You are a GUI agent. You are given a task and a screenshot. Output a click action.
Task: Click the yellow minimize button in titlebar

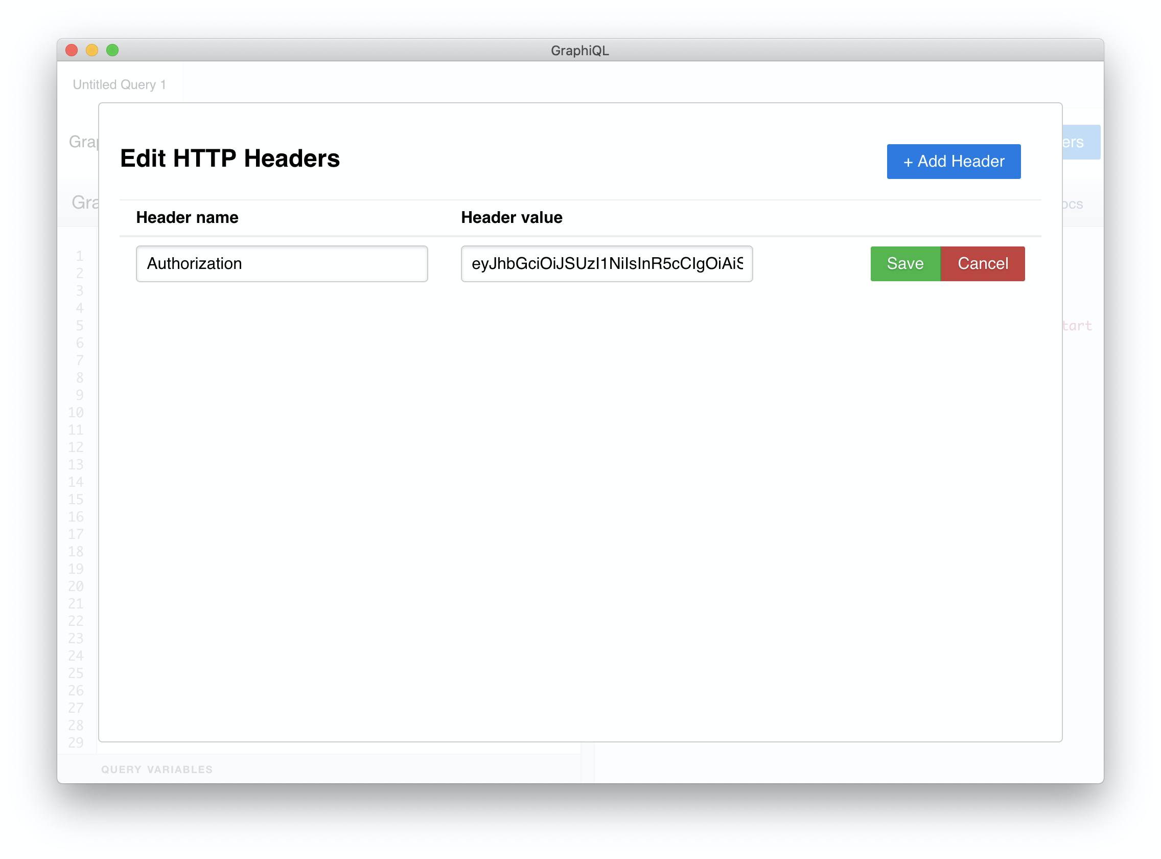(x=92, y=51)
